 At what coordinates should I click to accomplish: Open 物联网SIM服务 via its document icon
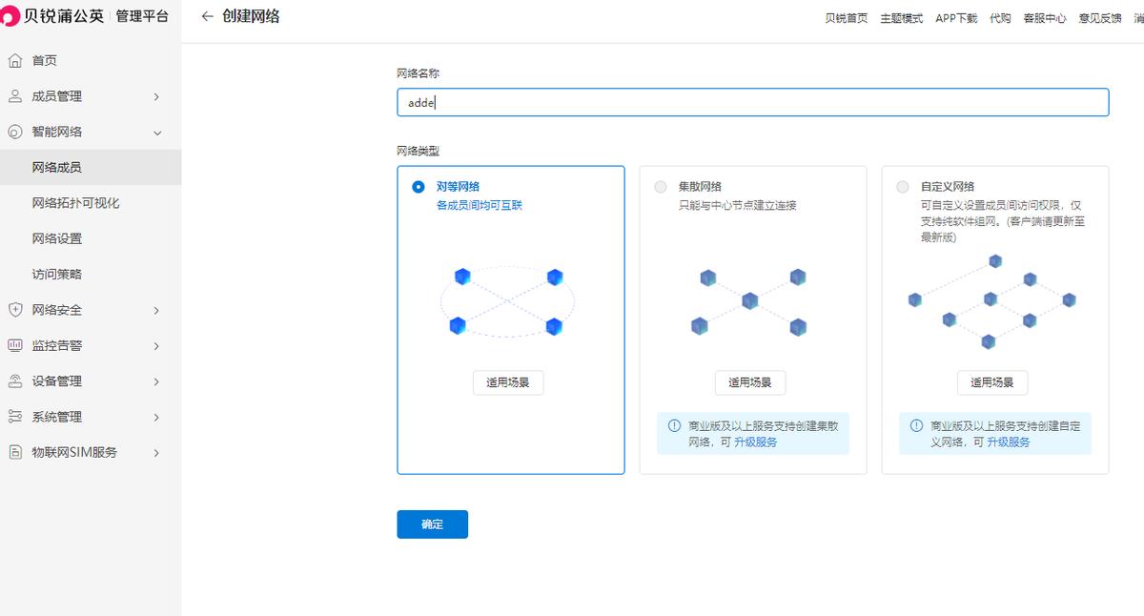click(14, 452)
